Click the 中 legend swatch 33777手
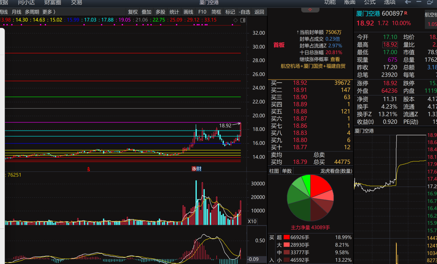 286,253
